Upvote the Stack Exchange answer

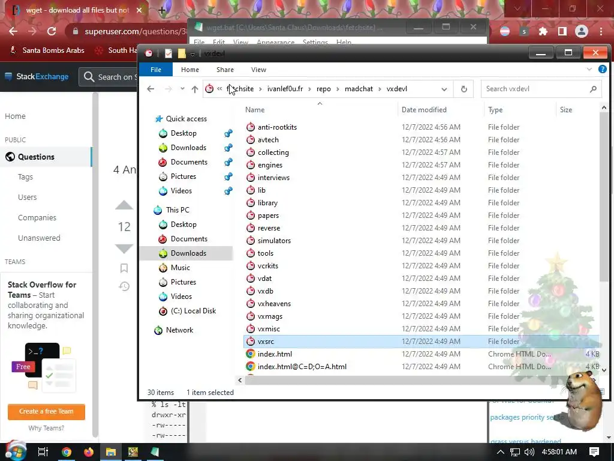click(124, 205)
